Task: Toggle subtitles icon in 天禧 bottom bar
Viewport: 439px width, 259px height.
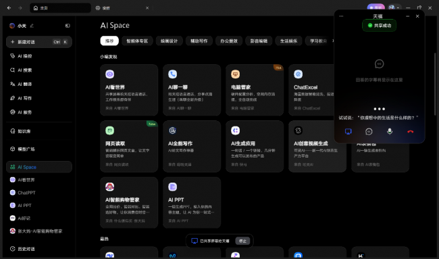Action: click(x=369, y=131)
